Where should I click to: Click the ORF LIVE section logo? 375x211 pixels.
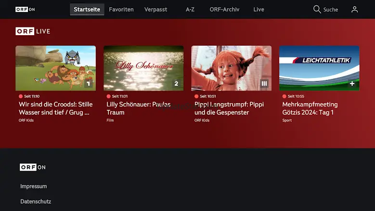pyautogui.click(x=33, y=31)
